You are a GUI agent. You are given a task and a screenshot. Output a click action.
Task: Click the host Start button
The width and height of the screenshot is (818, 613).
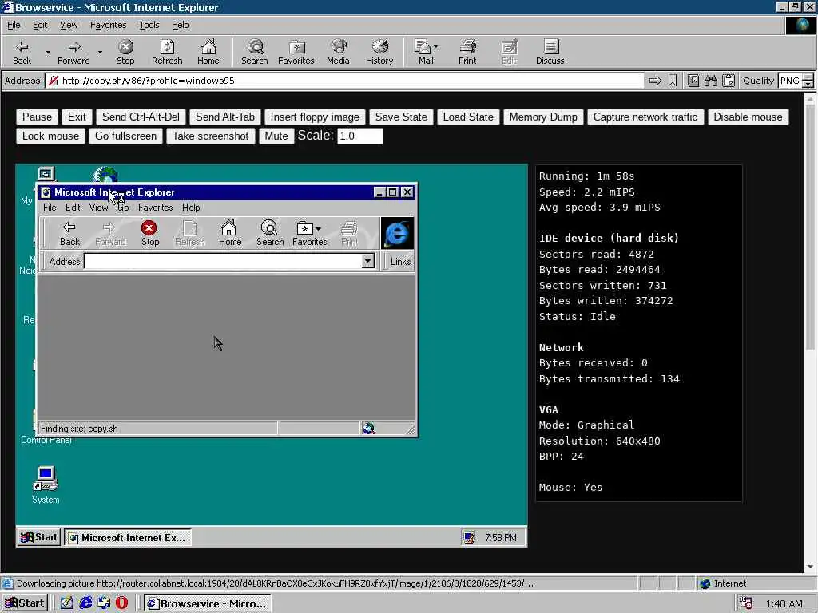pyautogui.click(x=25, y=603)
